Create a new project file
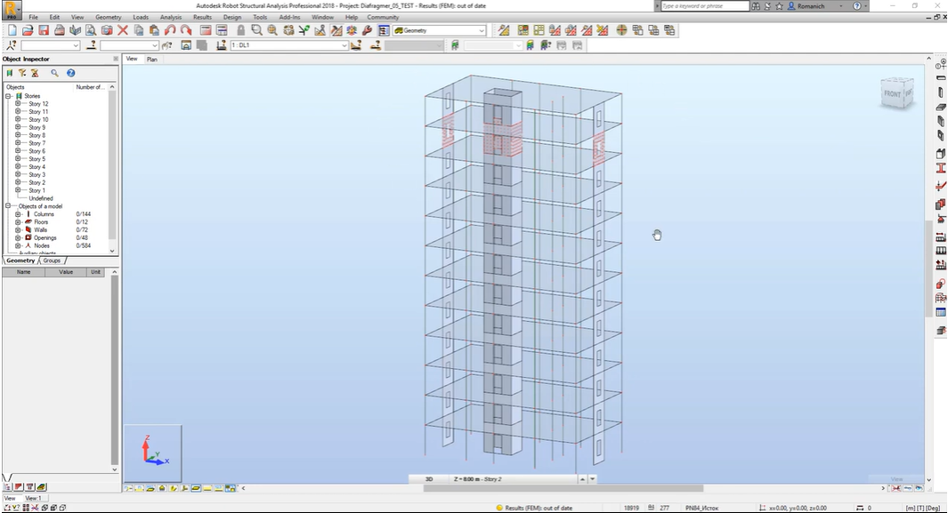The height and width of the screenshot is (513, 948). [x=12, y=30]
